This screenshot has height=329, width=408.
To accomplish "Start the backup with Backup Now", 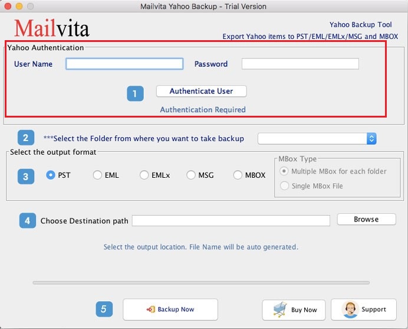I will tap(170, 310).
